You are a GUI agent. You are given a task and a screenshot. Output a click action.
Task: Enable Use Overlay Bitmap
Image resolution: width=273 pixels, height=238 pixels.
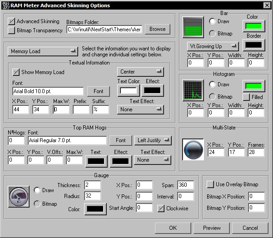(210, 184)
